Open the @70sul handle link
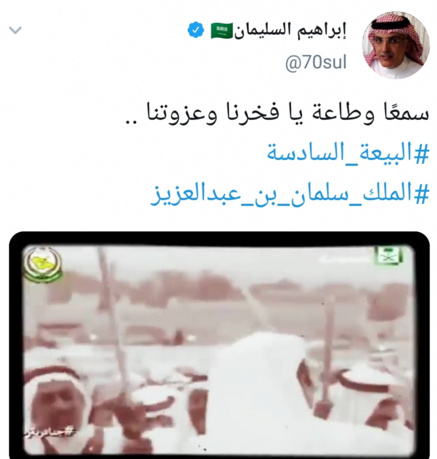Viewport: 437px width, 459px height. (316, 63)
